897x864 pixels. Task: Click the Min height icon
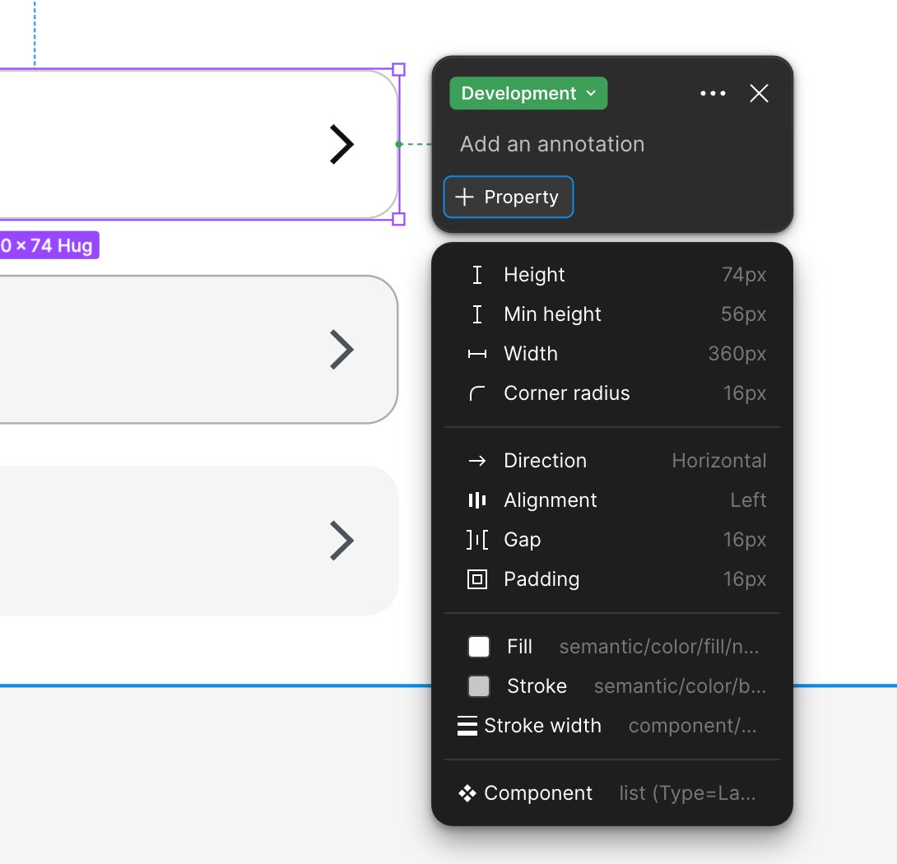click(x=477, y=314)
